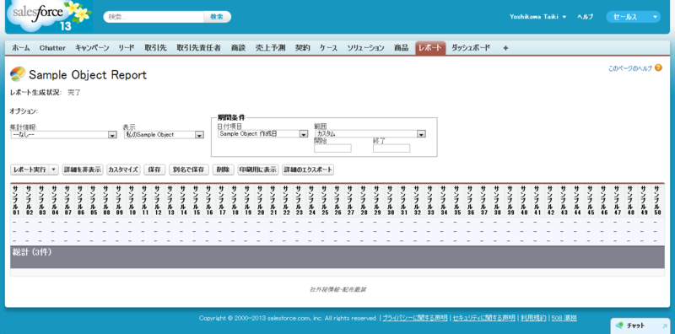675x334 pixels.
Task: Sort by the サンプル20 column header
Action: point(261,200)
